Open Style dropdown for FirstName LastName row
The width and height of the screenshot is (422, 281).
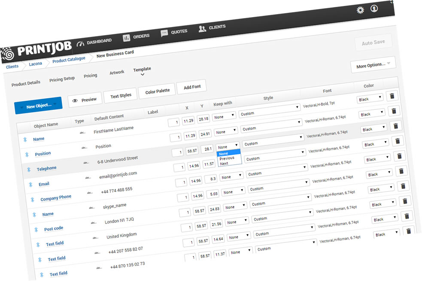(270, 110)
